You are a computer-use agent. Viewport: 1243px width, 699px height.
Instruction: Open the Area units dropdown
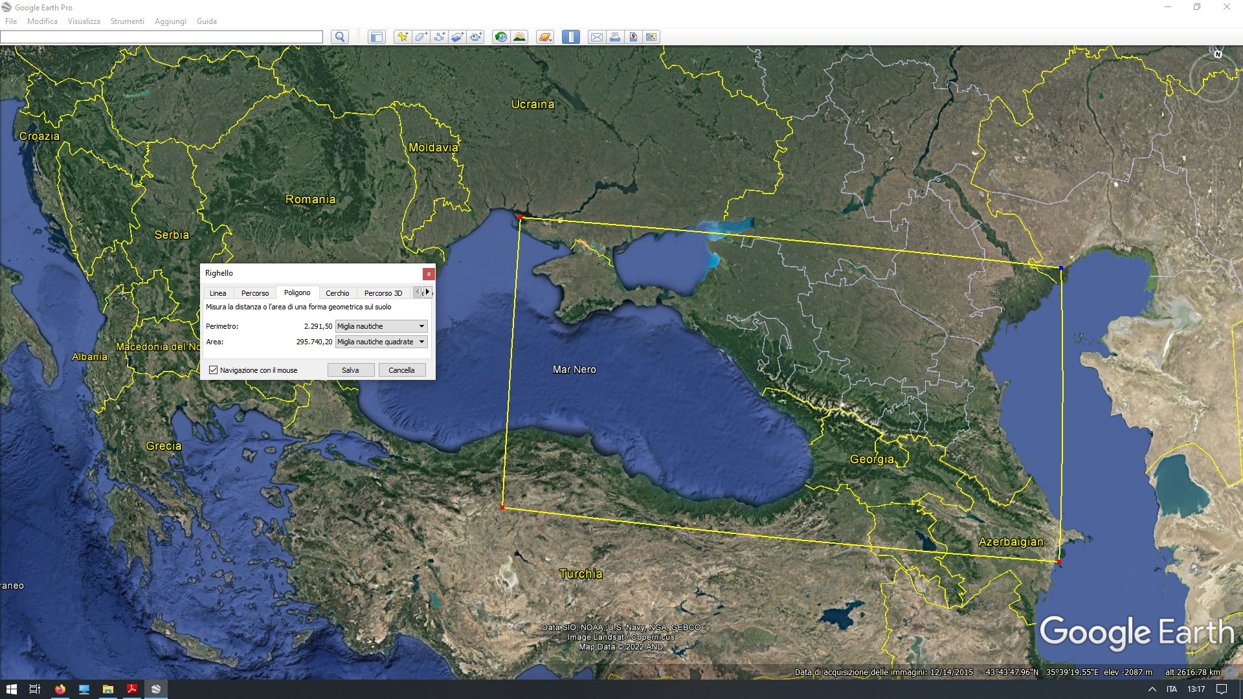pos(381,342)
